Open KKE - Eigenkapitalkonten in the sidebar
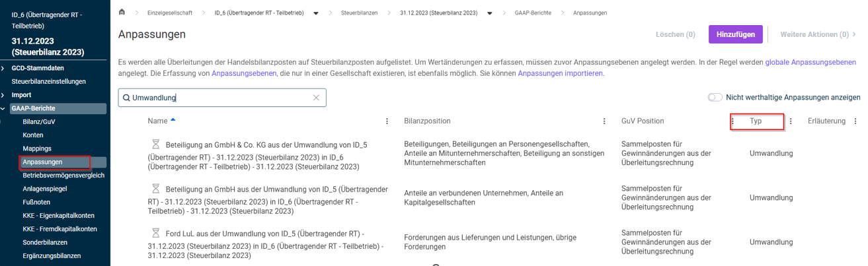Viewport: 868px width, 266px height. click(58, 216)
